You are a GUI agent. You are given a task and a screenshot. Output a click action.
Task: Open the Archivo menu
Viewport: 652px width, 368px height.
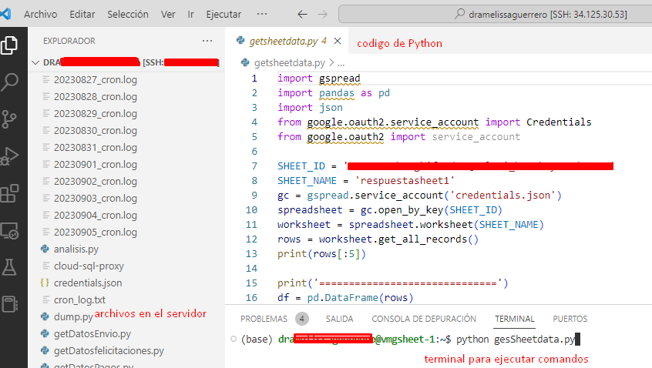[40, 15]
